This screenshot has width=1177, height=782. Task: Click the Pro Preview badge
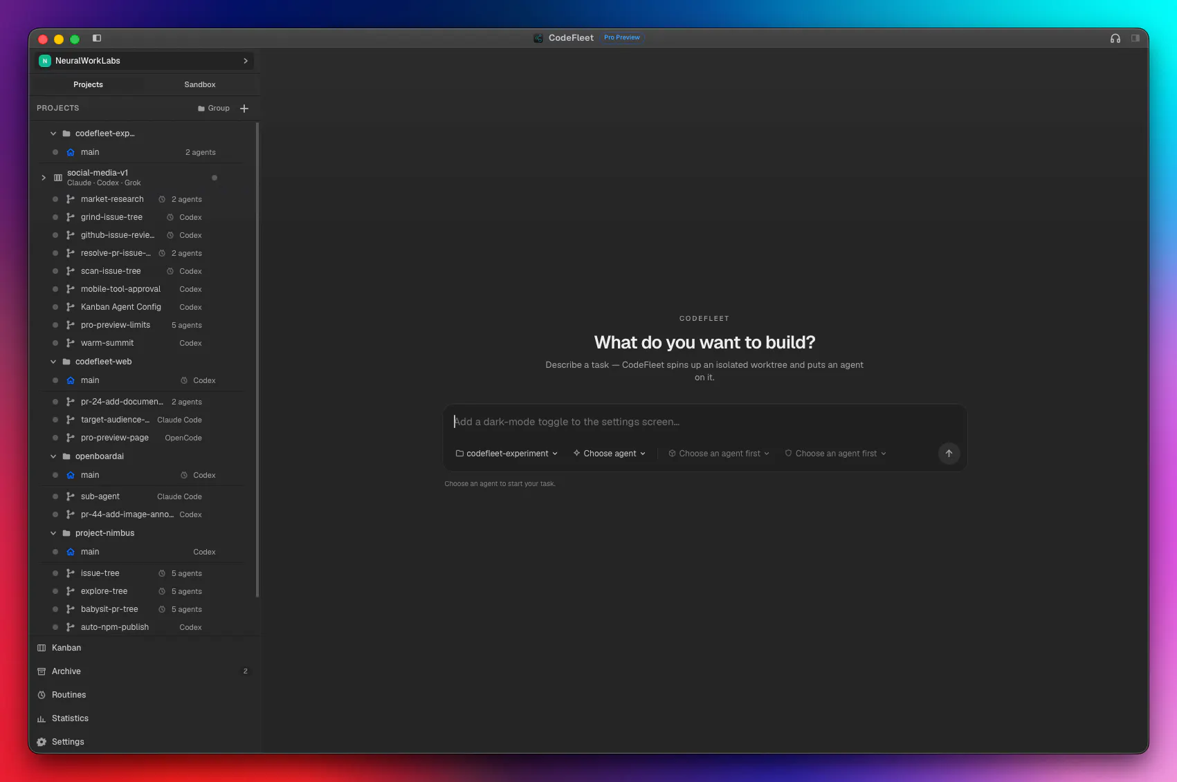tap(622, 38)
